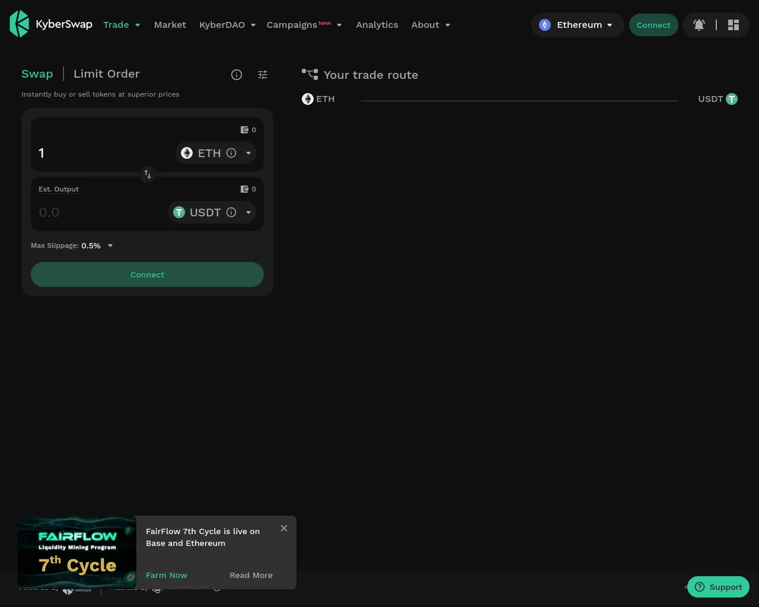Click the USDT wallet balance icon
Image resolution: width=759 pixels, height=607 pixels.
pyautogui.click(x=244, y=189)
